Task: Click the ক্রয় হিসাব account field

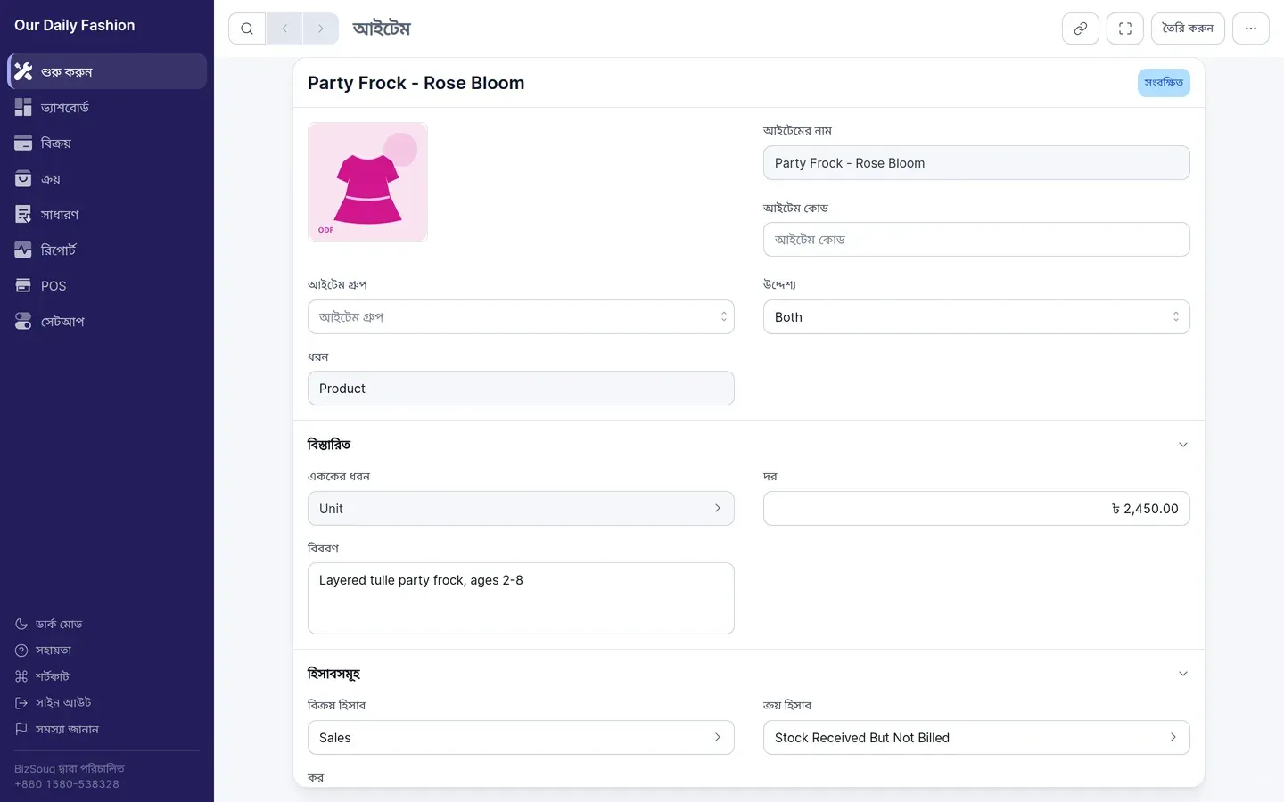Action: tap(976, 738)
